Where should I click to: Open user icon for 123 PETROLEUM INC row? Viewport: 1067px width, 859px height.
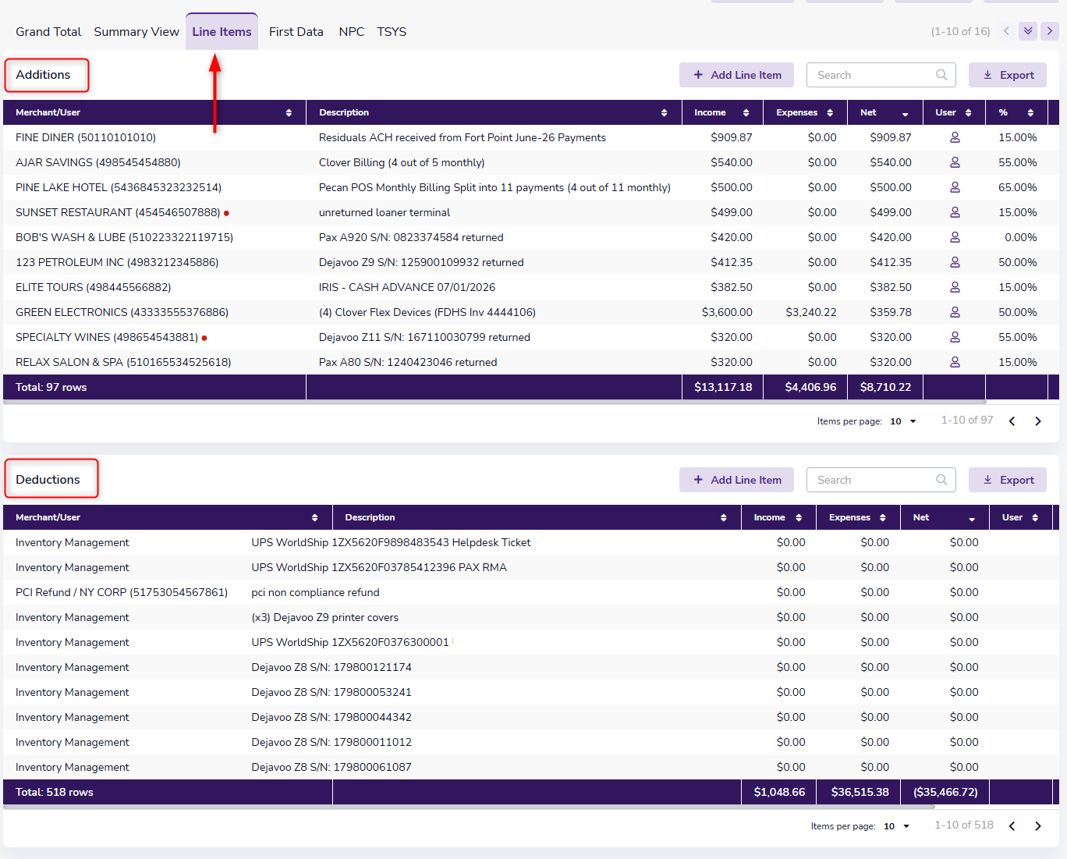click(955, 262)
